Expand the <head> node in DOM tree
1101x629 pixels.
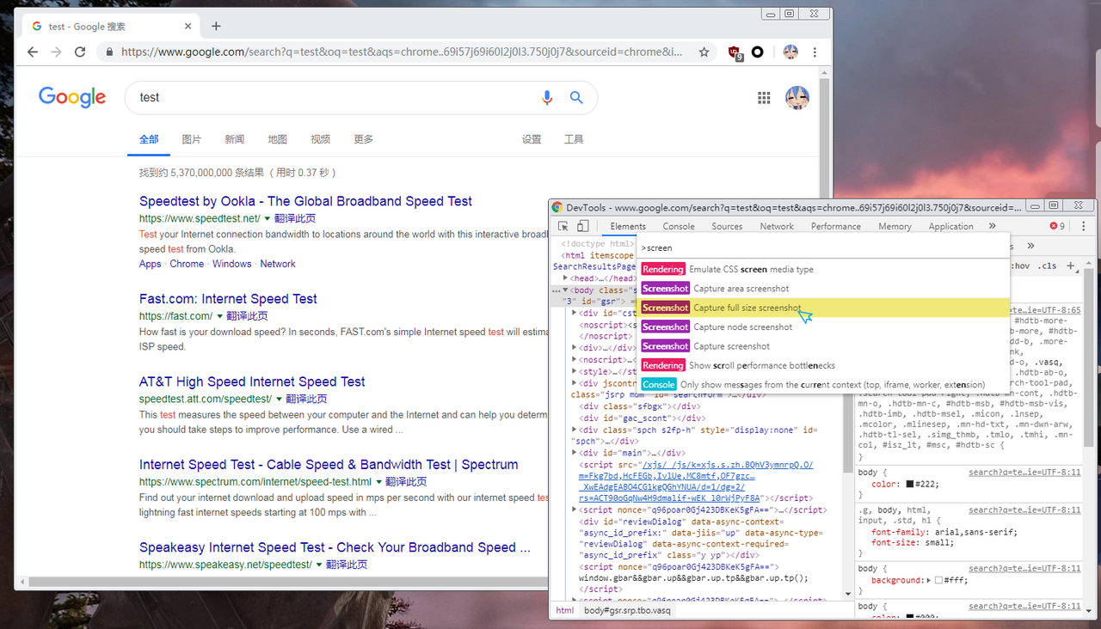[x=566, y=278]
